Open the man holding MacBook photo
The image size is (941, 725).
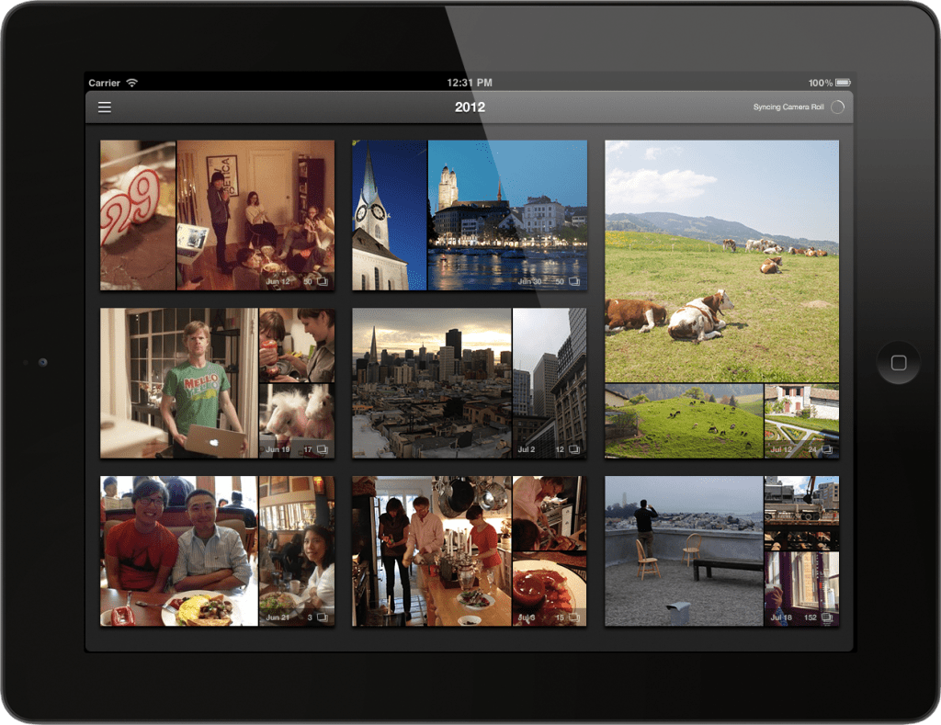178,382
